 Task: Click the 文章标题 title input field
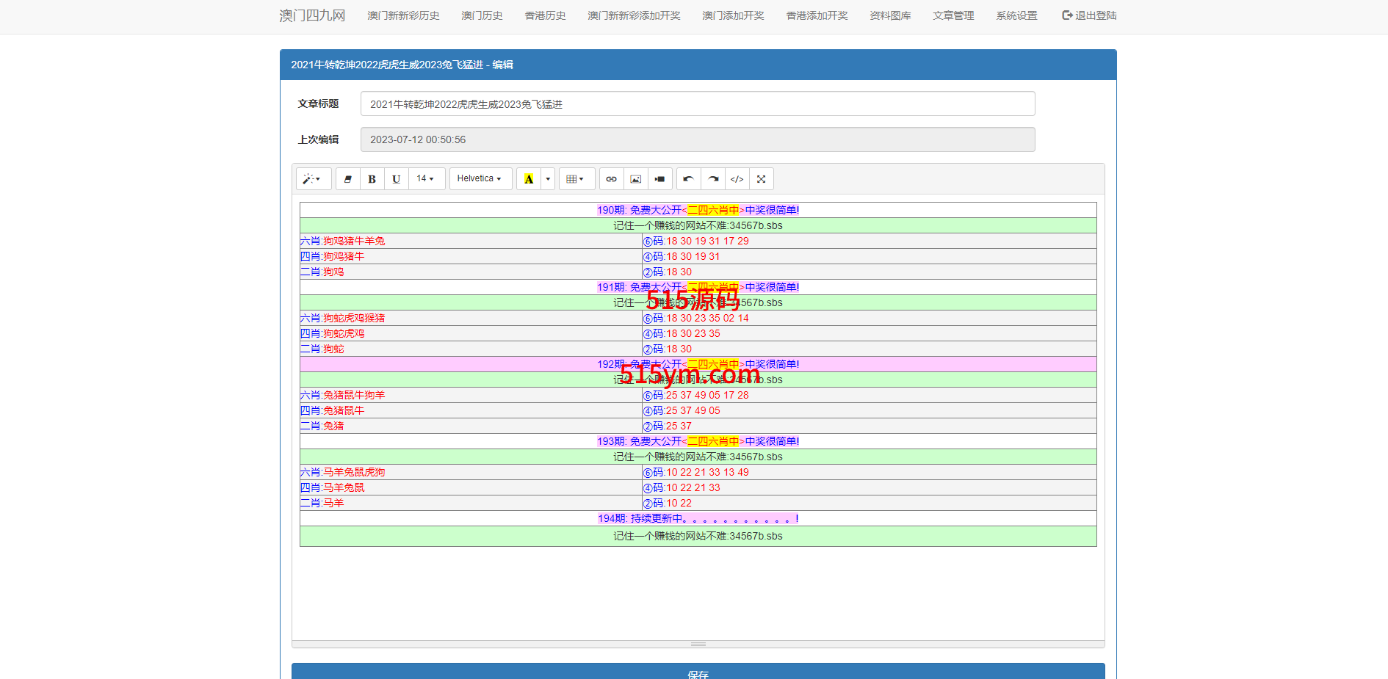[697, 104]
